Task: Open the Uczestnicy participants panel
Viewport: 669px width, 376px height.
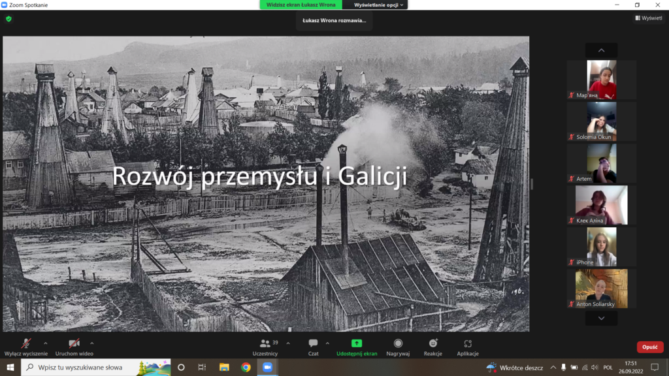Action: click(x=269, y=347)
